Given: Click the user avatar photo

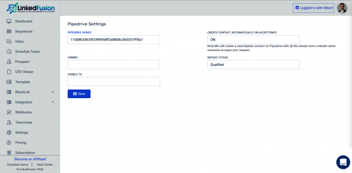Looking at the screenshot, I should [342, 8].
